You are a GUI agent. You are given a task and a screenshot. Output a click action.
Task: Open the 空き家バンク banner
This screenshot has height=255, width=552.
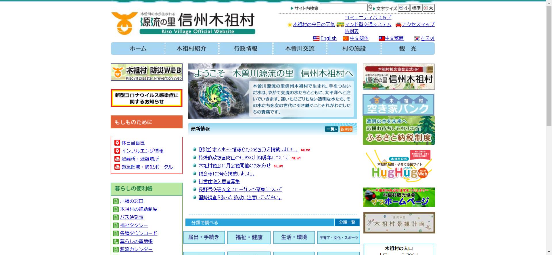tap(398, 105)
